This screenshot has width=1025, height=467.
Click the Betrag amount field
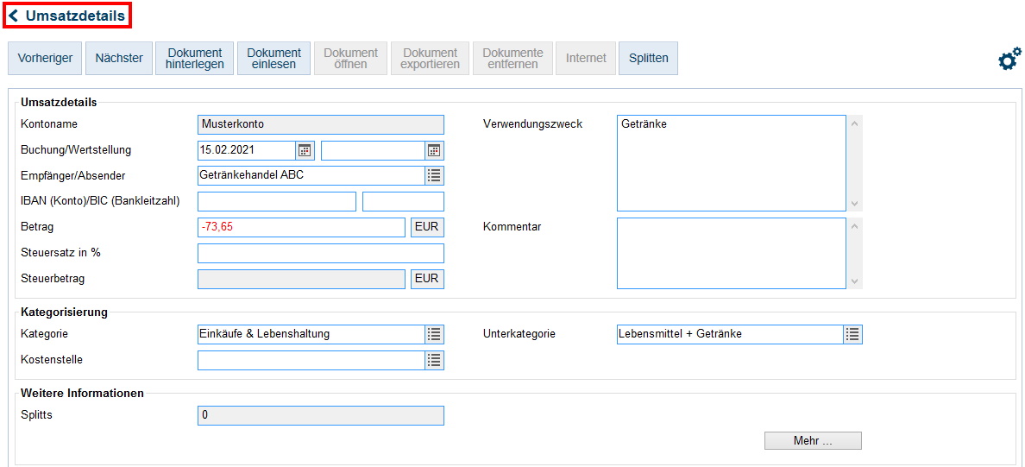pyautogui.click(x=300, y=227)
